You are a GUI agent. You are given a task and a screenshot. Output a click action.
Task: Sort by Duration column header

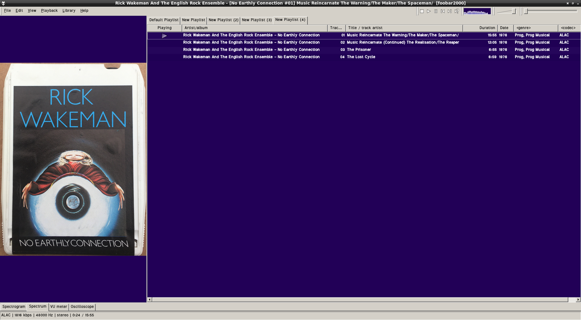pyautogui.click(x=480, y=28)
